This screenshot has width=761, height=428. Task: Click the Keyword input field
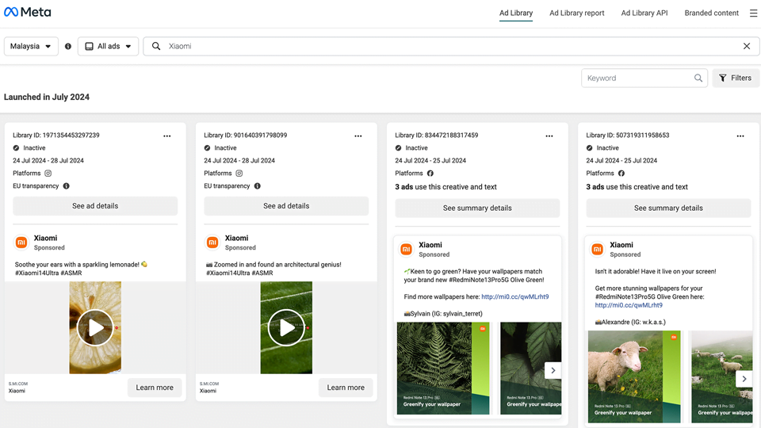click(x=638, y=78)
